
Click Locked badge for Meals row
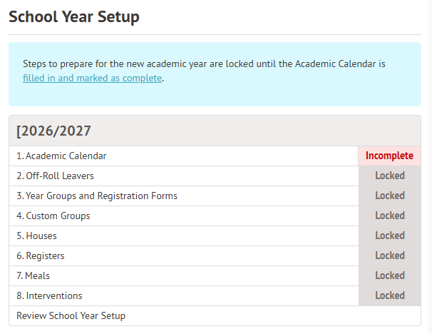pos(389,275)
